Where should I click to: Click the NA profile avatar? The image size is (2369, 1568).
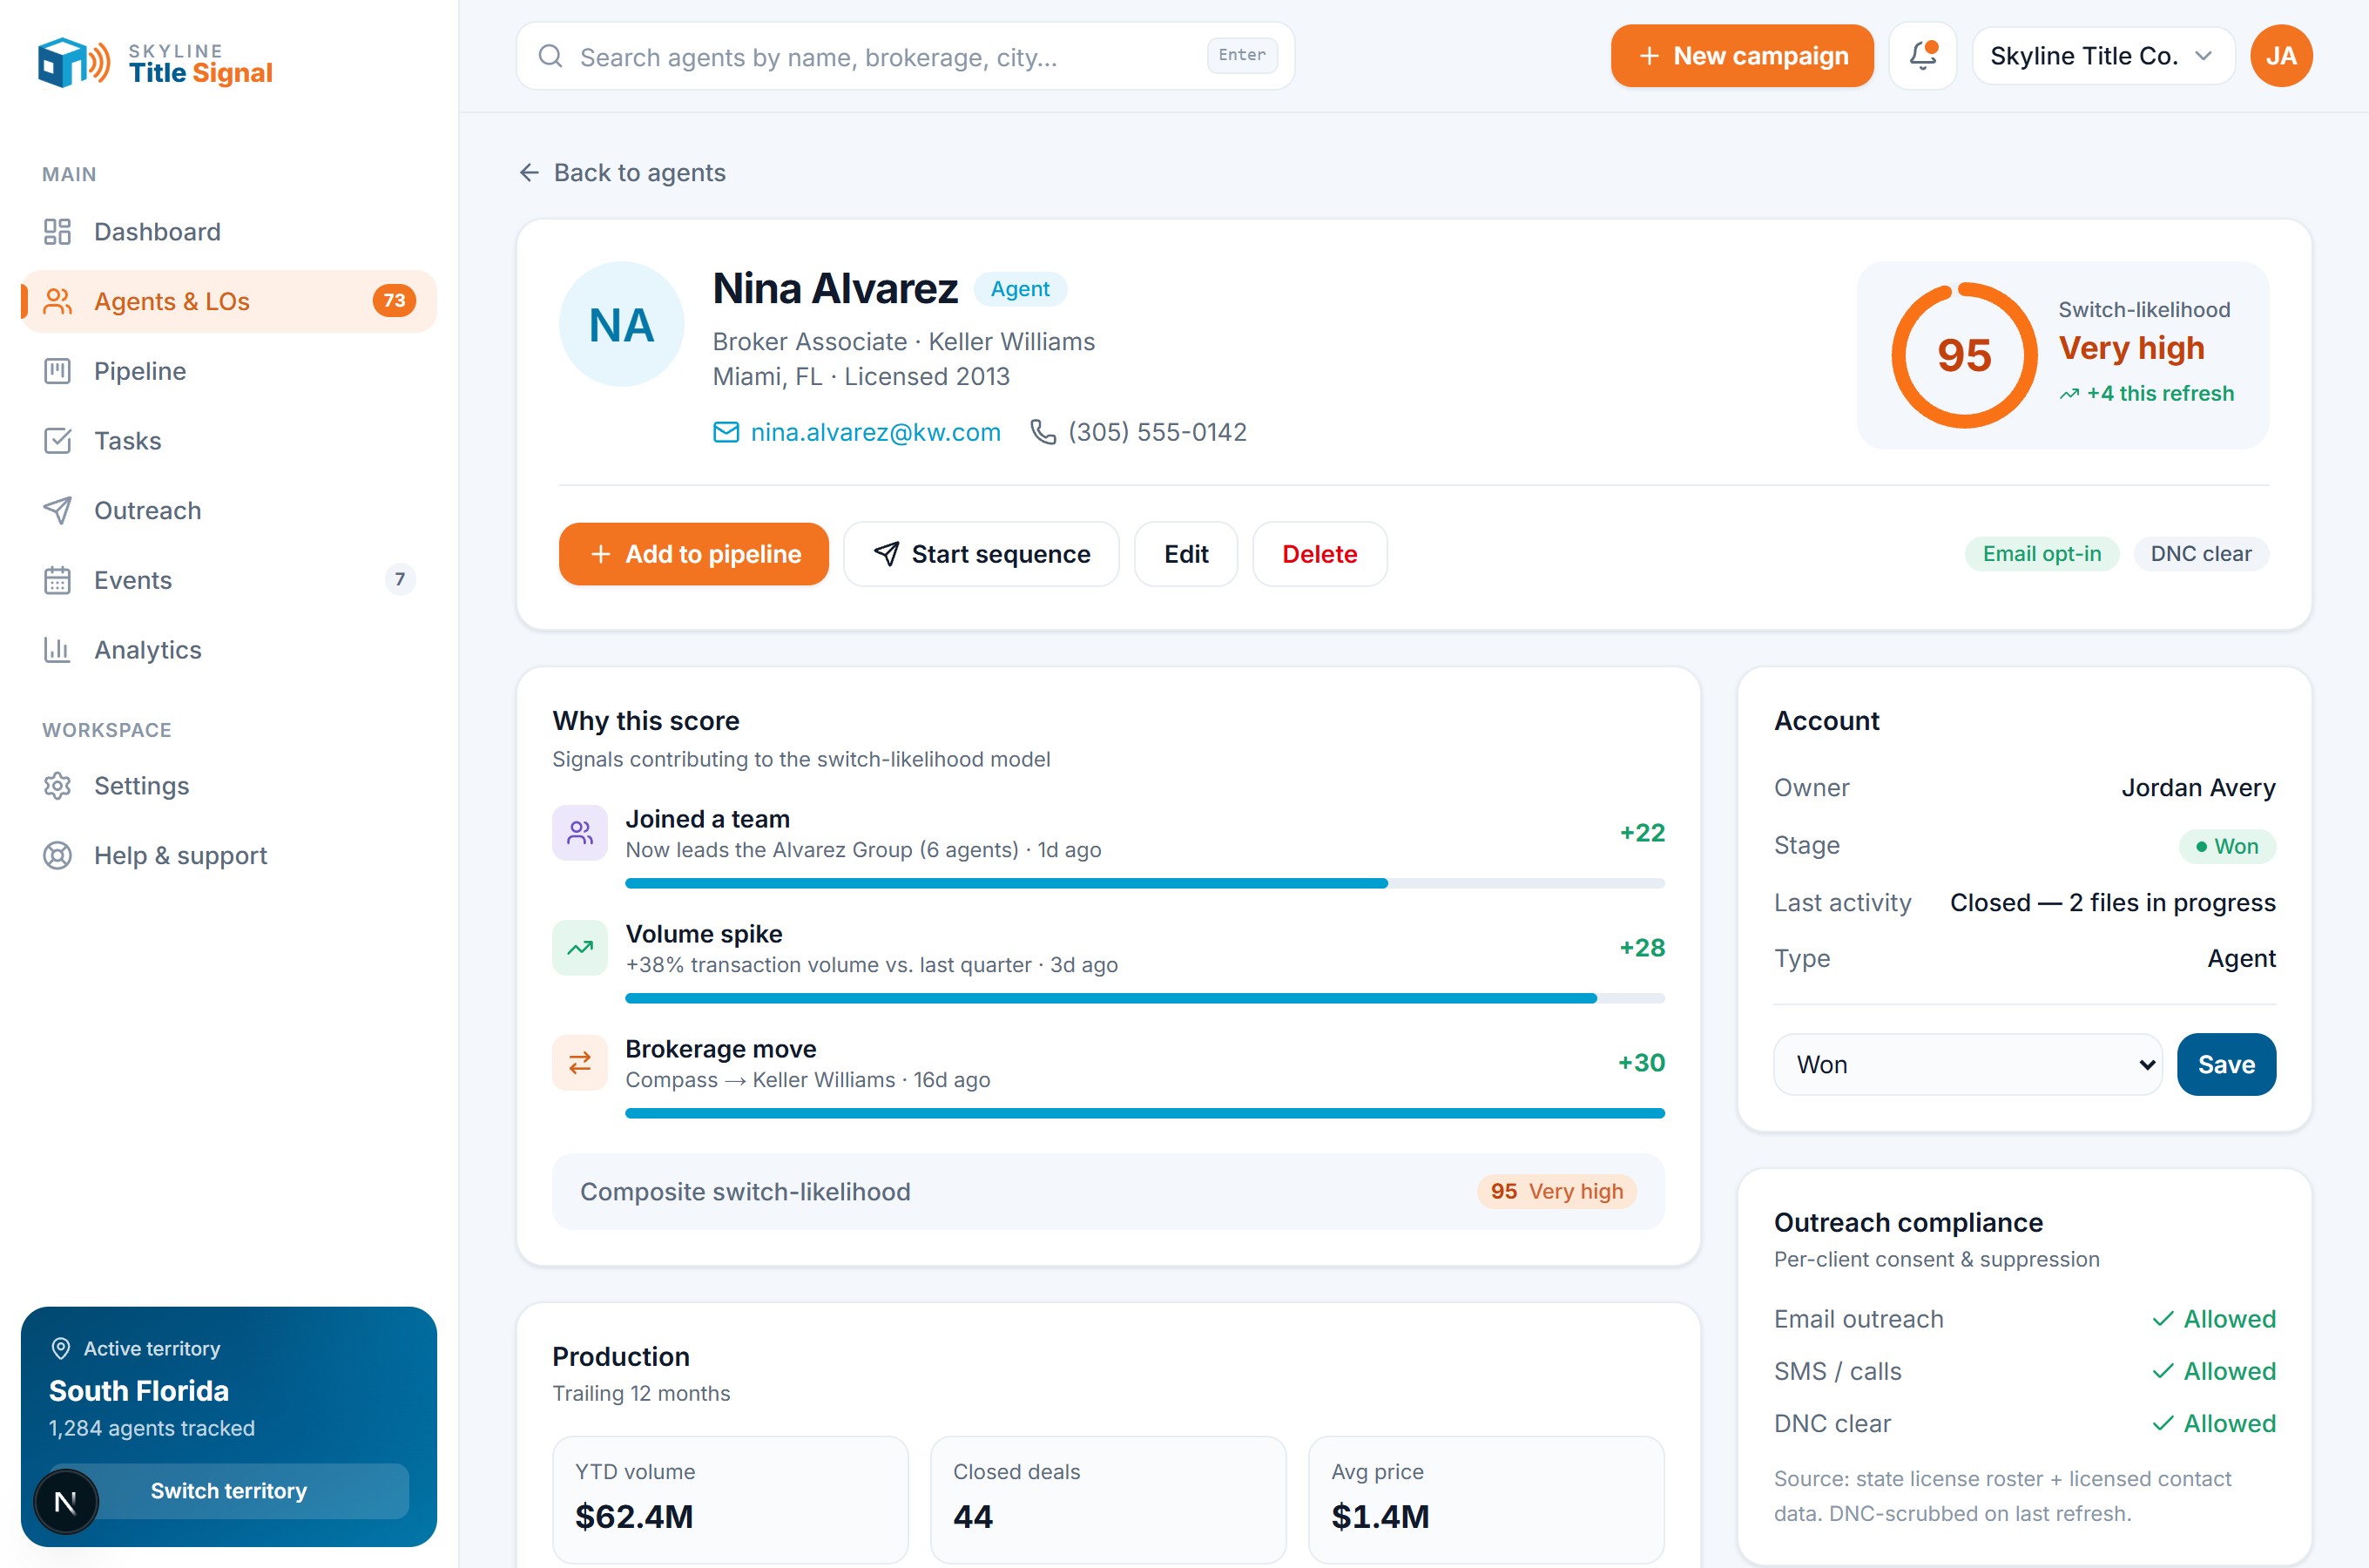tap(621, 325)
